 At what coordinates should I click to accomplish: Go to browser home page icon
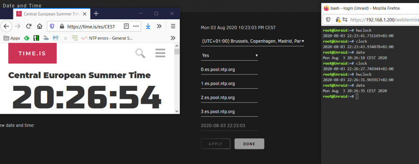pos(39,26)
